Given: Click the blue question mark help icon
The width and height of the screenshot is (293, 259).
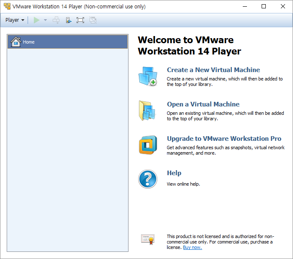Looking at the screenshot, I should coord(148,179).
